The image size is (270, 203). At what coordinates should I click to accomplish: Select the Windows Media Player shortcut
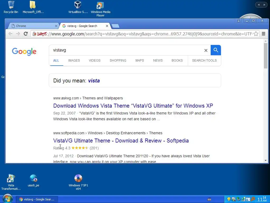[100, 9]
